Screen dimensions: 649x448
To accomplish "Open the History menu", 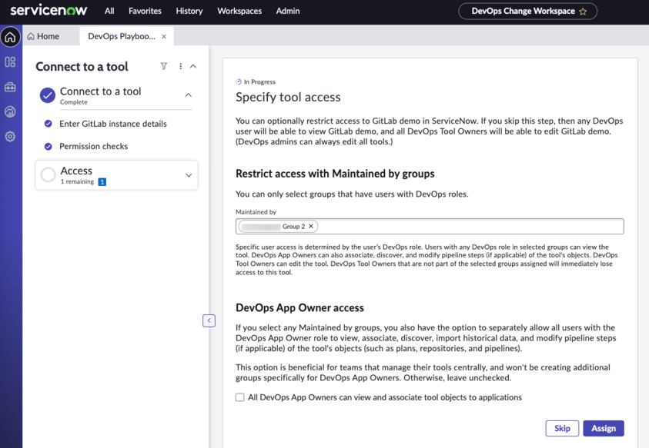I will pyautogui.click(x=189, y=12).
